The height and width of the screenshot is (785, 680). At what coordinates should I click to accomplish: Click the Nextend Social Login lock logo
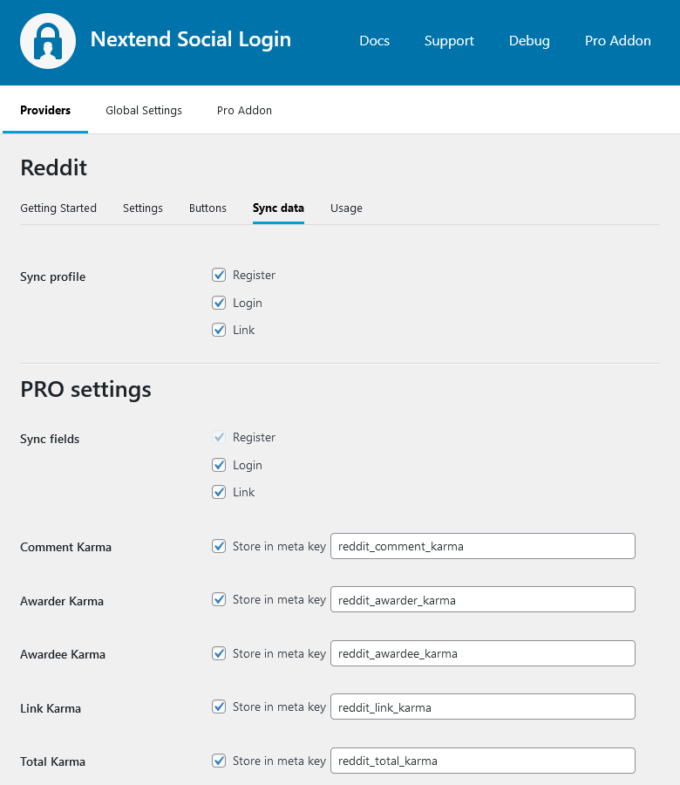pyautogui.click(x=48, y=41)
